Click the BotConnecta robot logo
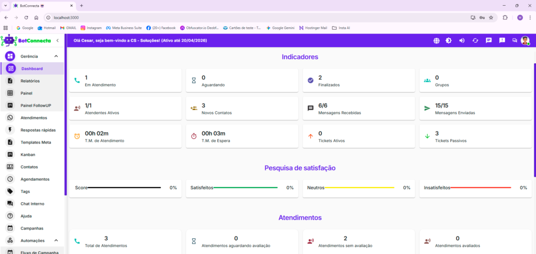The height and width of the screenshot is (254, 536). [9, 40]
